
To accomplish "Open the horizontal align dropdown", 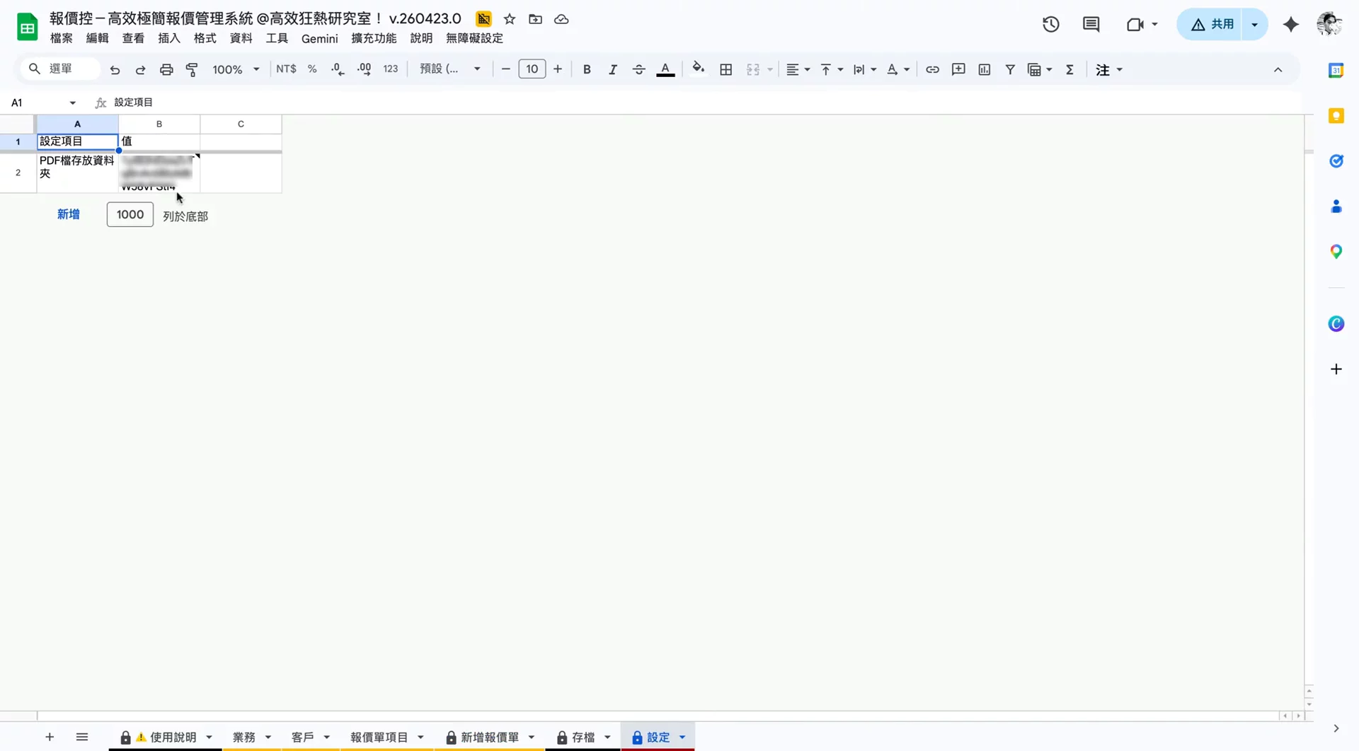I will pyautogui.click(x=798, y=69).
